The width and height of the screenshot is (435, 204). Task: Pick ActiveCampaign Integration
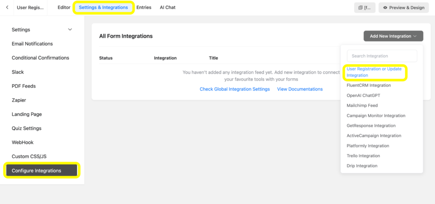(x=374, y=136)
